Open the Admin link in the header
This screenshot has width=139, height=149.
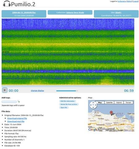click(x=129, y=1)
